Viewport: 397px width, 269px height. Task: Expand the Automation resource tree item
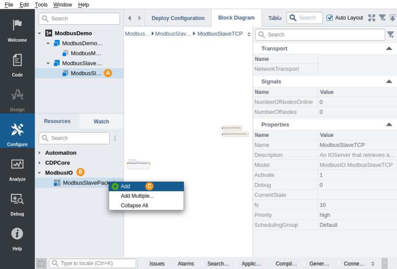pyautogui.click(x=40, y=153)
